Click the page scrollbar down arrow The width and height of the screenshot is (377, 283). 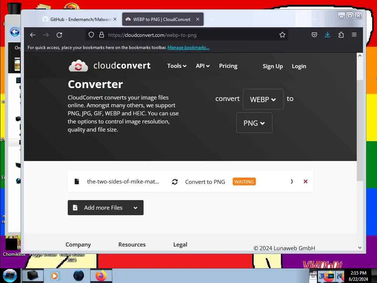pos(360,248)
